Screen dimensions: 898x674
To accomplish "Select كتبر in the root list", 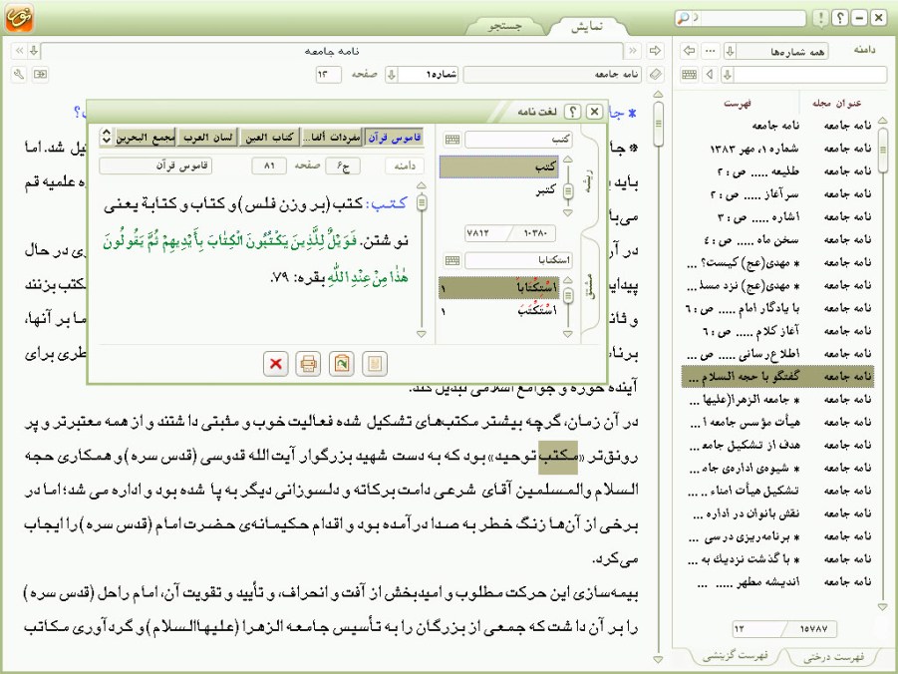I will point(499,189).
